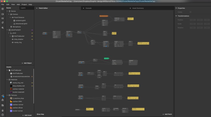Image resolution: width=211 pixels, height=117 pixels.
Task: Select the manip_ring_mat material
Action: (x=18, y=83)
